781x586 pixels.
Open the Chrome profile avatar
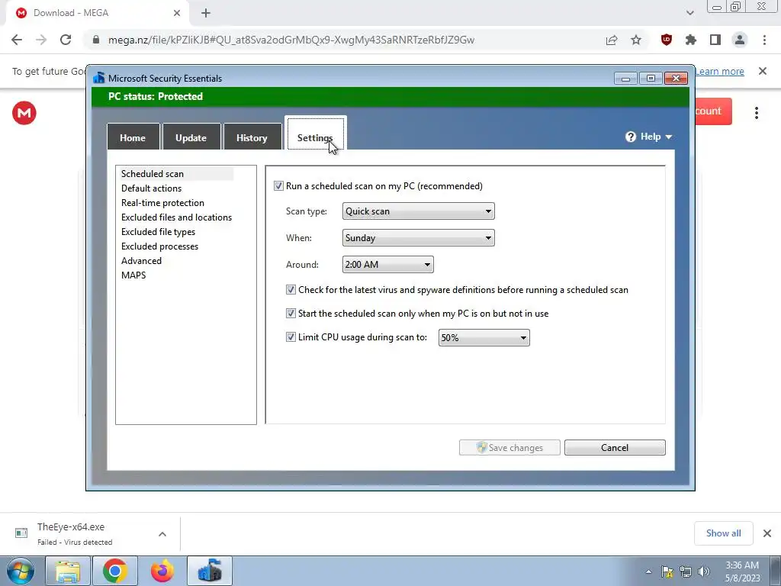click(x=740, y=40)
